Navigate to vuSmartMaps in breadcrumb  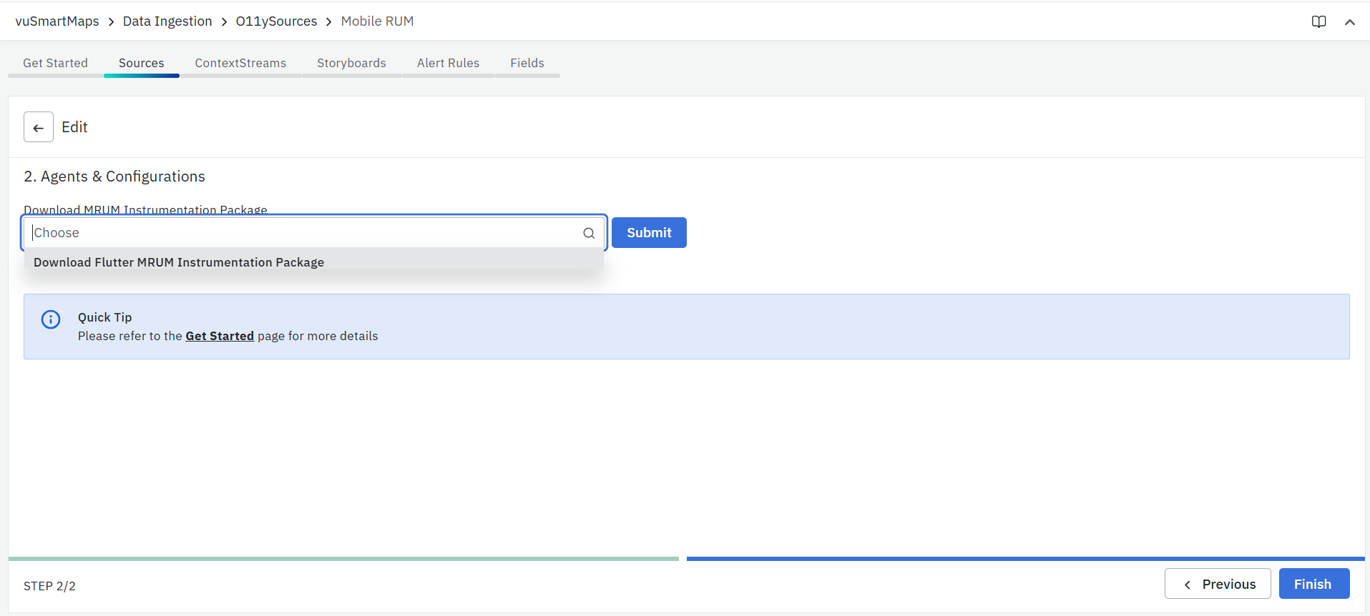coord(57,21)
